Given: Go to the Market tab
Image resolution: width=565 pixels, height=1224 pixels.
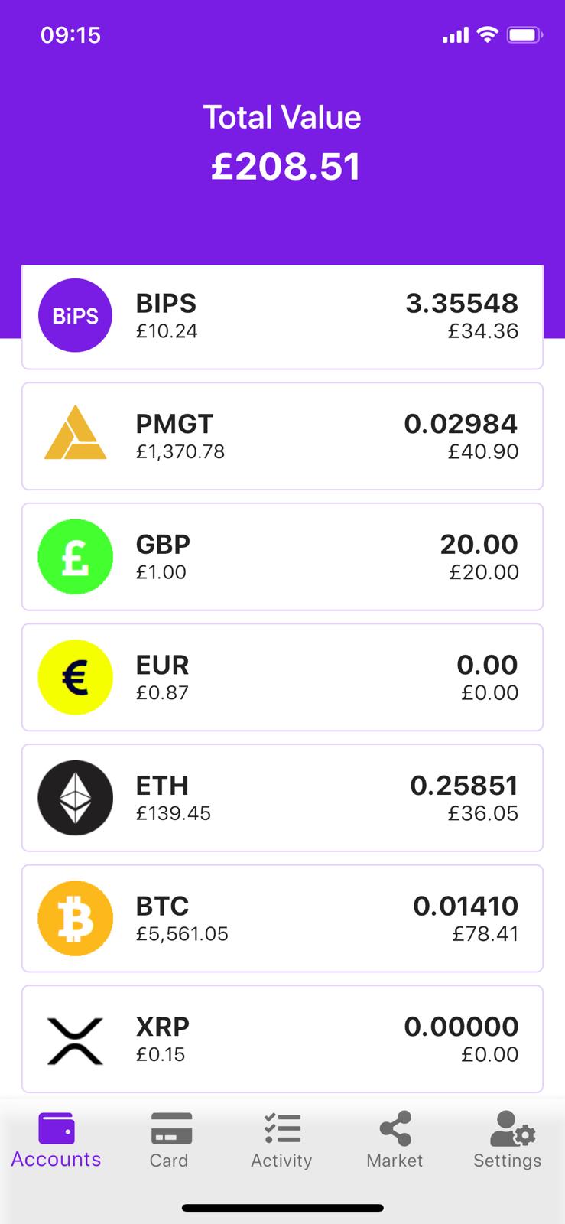Looking at the screenshot, I should 395,1140.
